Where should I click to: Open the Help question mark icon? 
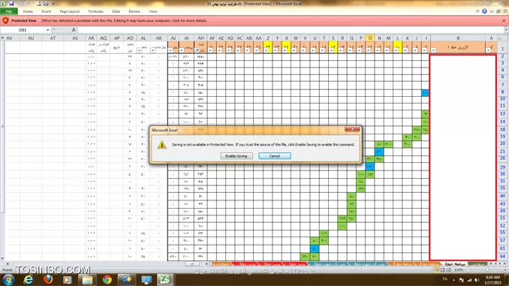484,11
